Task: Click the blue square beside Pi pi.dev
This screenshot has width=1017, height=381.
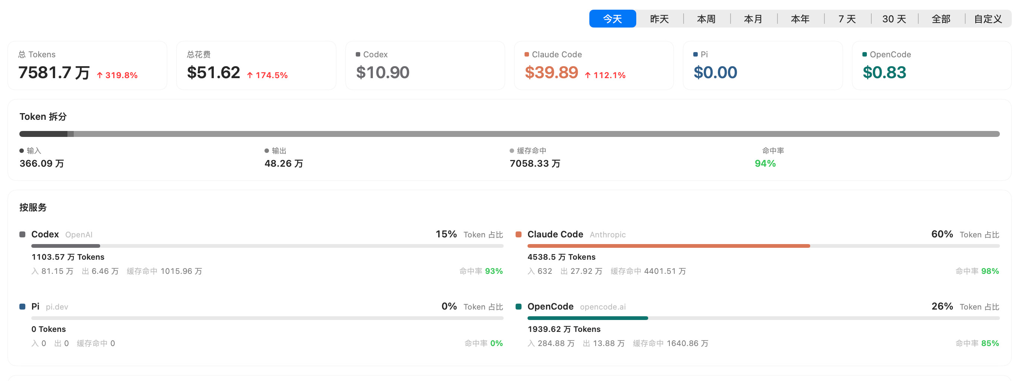Action: pos(22,307)
